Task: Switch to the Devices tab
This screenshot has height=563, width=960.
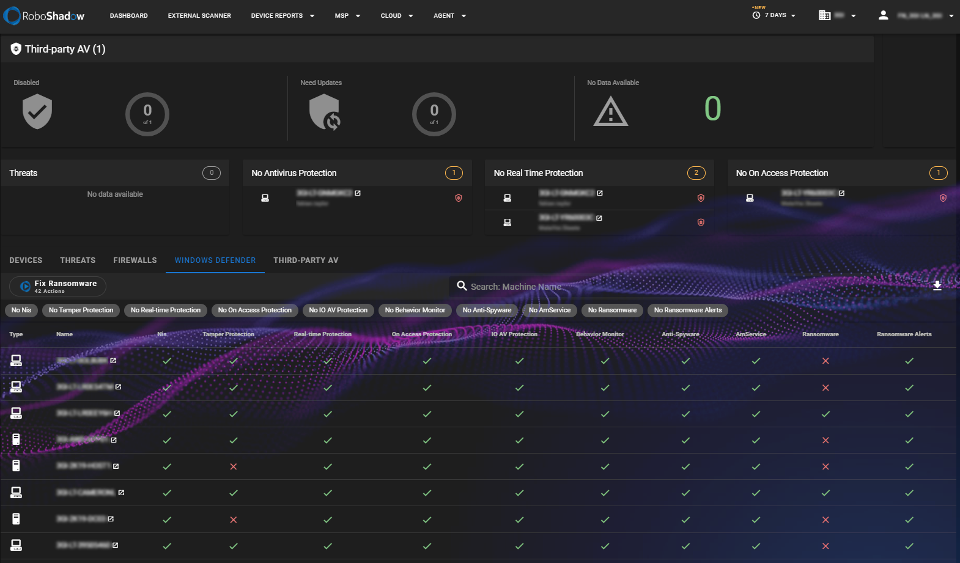Action: point(26,260)
